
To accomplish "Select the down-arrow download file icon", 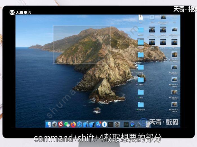I will (152, 17).
